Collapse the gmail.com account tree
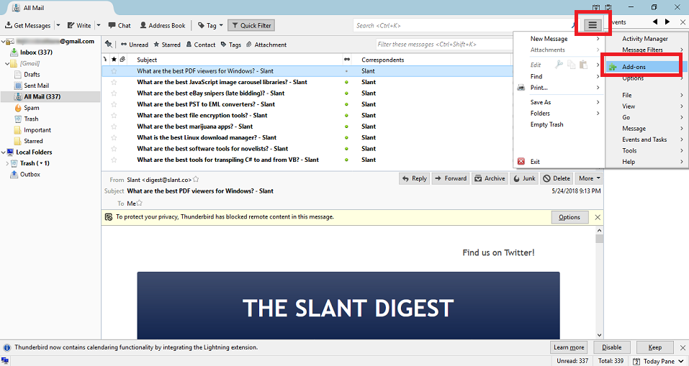 click(x=4, y=41)
